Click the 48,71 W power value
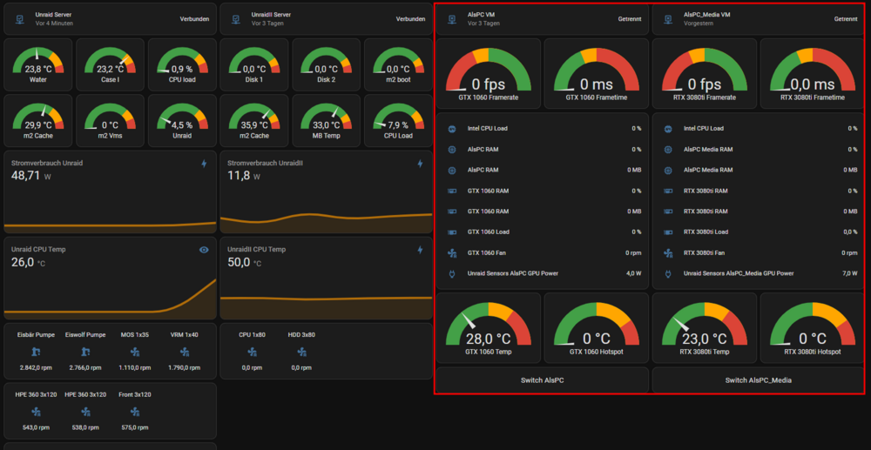 (x=31, y=176)
